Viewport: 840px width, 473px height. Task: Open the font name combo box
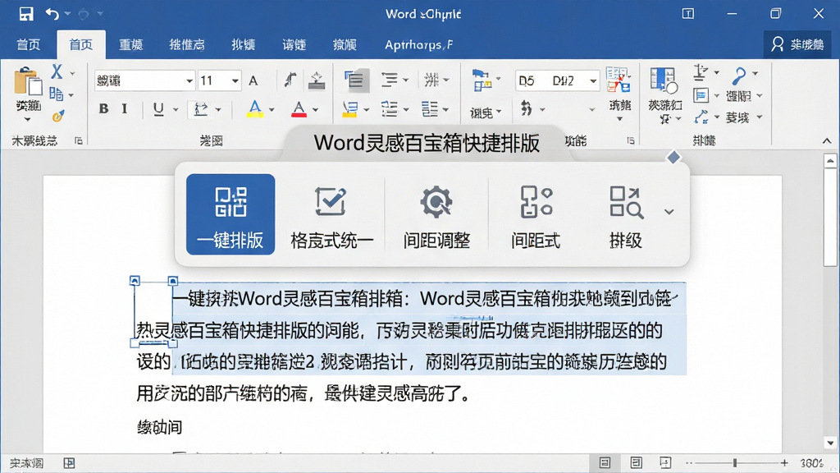pyautogui.click(x=144, y=80)
